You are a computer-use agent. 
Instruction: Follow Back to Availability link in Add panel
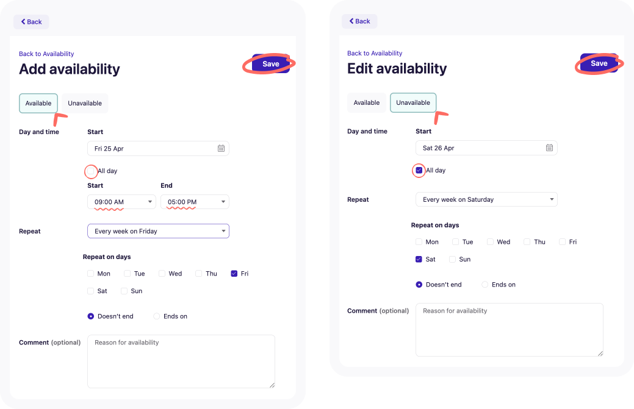click(x=46, y=54)
